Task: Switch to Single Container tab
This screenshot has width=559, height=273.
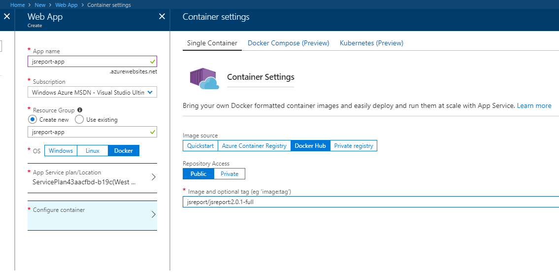Action: pyautogui.click(x=212, y=43)
